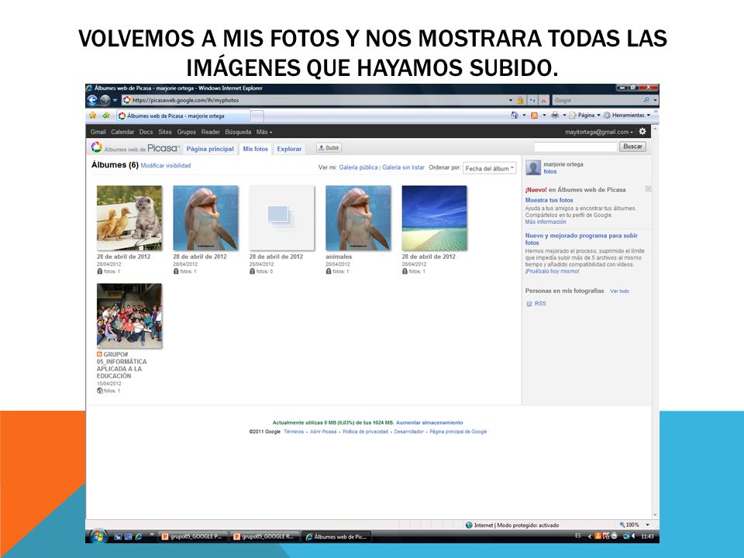Open the Galería pública link
744x558 pixels.
pos(358,167)
